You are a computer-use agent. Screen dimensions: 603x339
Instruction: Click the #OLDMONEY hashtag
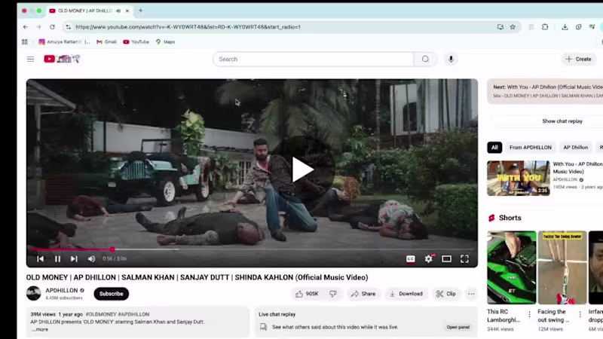point(99,314)
